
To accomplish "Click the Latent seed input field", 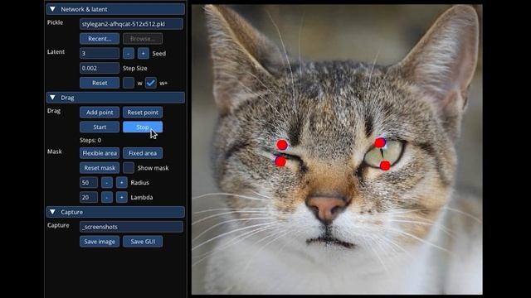I will point(100,53).
